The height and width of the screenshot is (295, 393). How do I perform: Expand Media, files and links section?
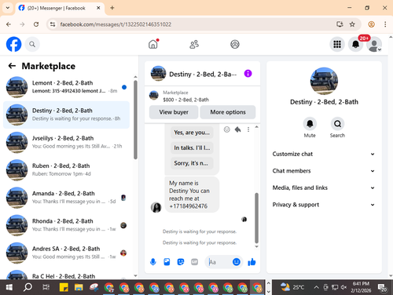coord(324,188)
